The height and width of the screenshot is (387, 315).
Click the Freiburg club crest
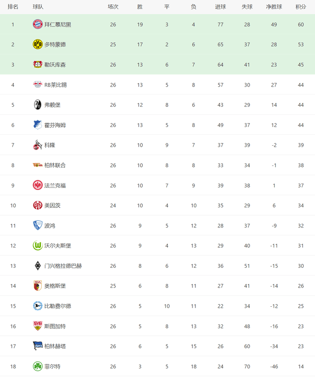[x=37, y=105]
